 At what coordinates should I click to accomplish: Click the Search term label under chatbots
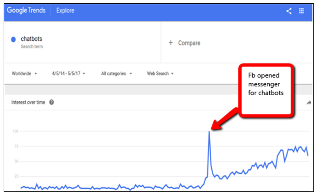click(x=32, y=46)
